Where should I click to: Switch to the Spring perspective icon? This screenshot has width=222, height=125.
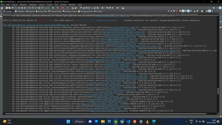[x=220, y=8]
